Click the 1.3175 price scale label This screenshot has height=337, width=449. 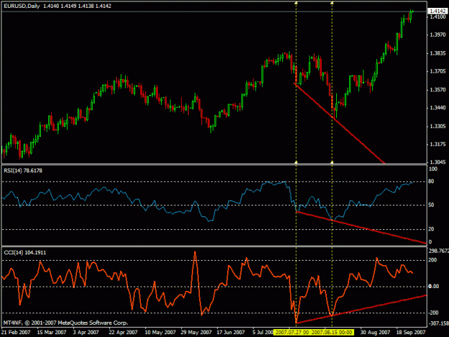[438, 144]
